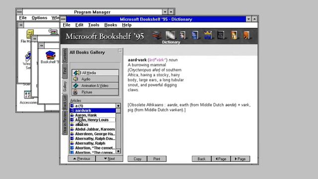Open control menu of Main group window
Screen dimensions: 318x179
click(x=21, y=25)
